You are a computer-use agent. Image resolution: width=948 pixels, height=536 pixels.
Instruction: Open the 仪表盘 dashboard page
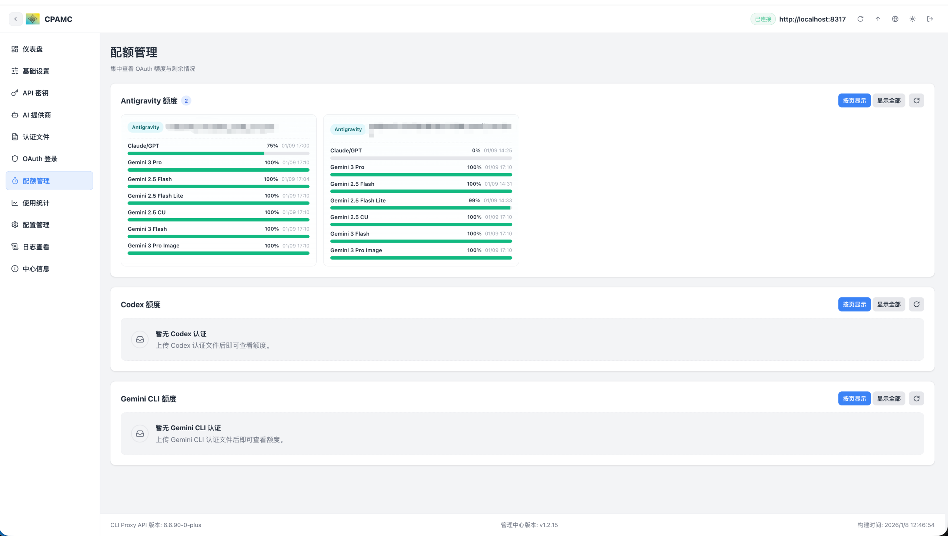(32, 49)
